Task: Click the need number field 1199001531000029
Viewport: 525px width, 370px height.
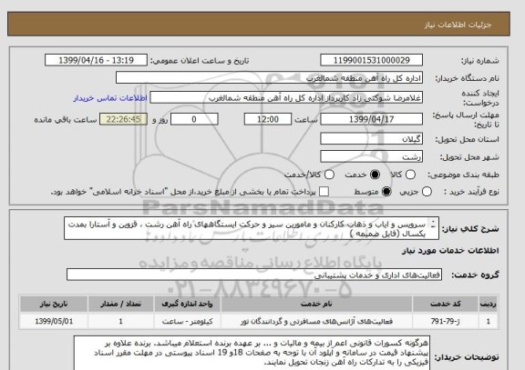Action: 371,60
